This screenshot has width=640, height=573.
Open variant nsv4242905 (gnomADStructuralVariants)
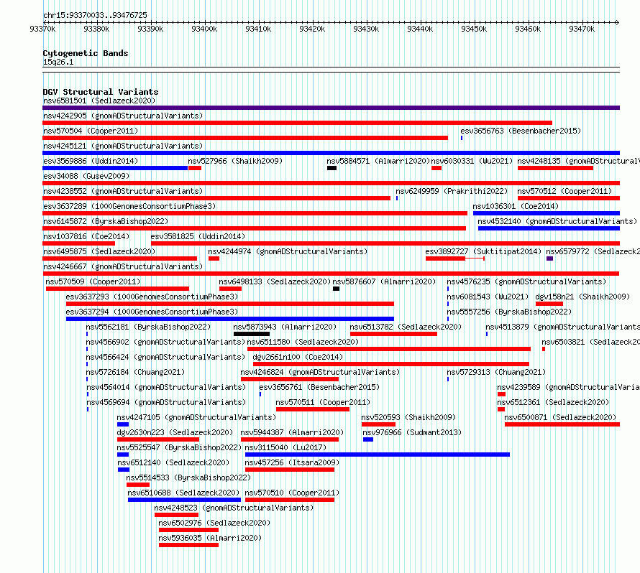tap(123, 116)
